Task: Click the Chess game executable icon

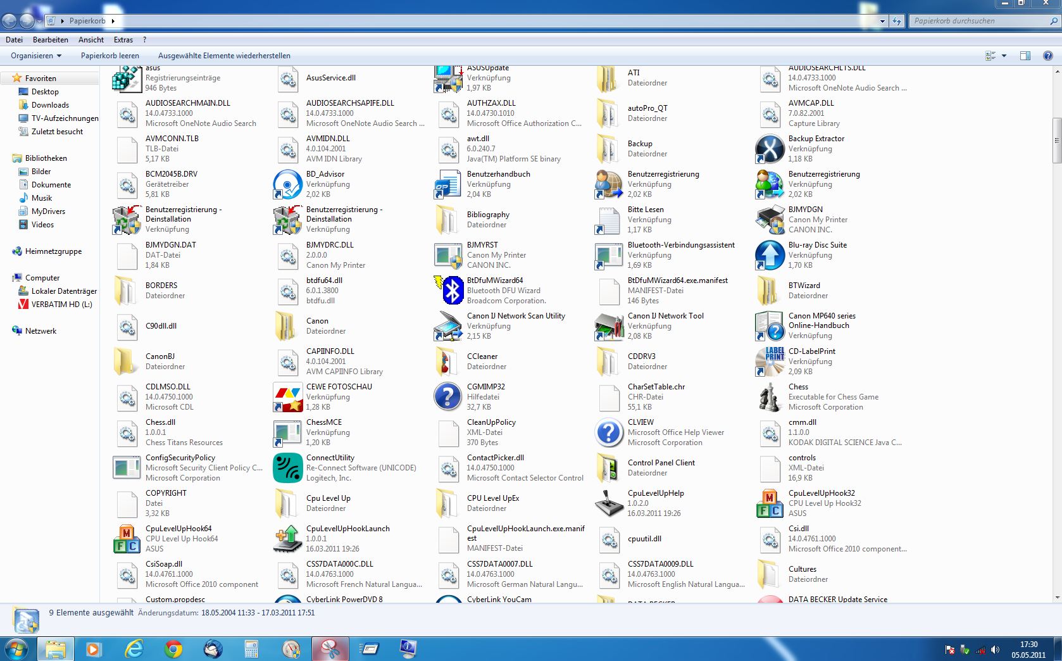Action: (x=770, y=397)
